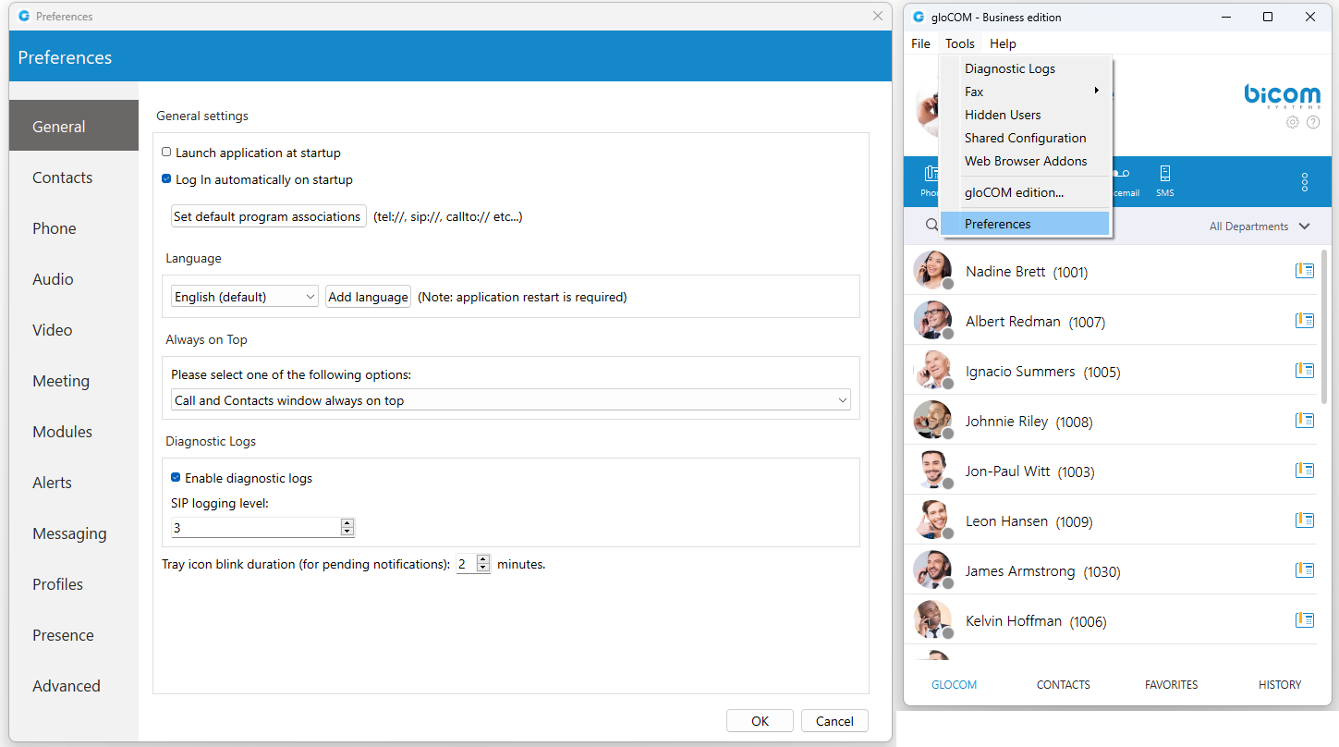Click the gear settings icon under bicom logo

(1293, 122)
